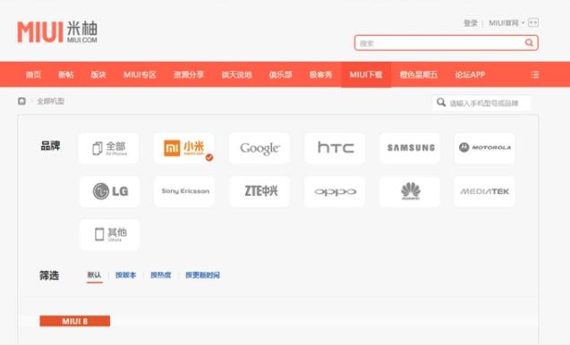Sort by 按更新时间 filter link
Viewport: 570px width, 345px height.
click(202, 275)
